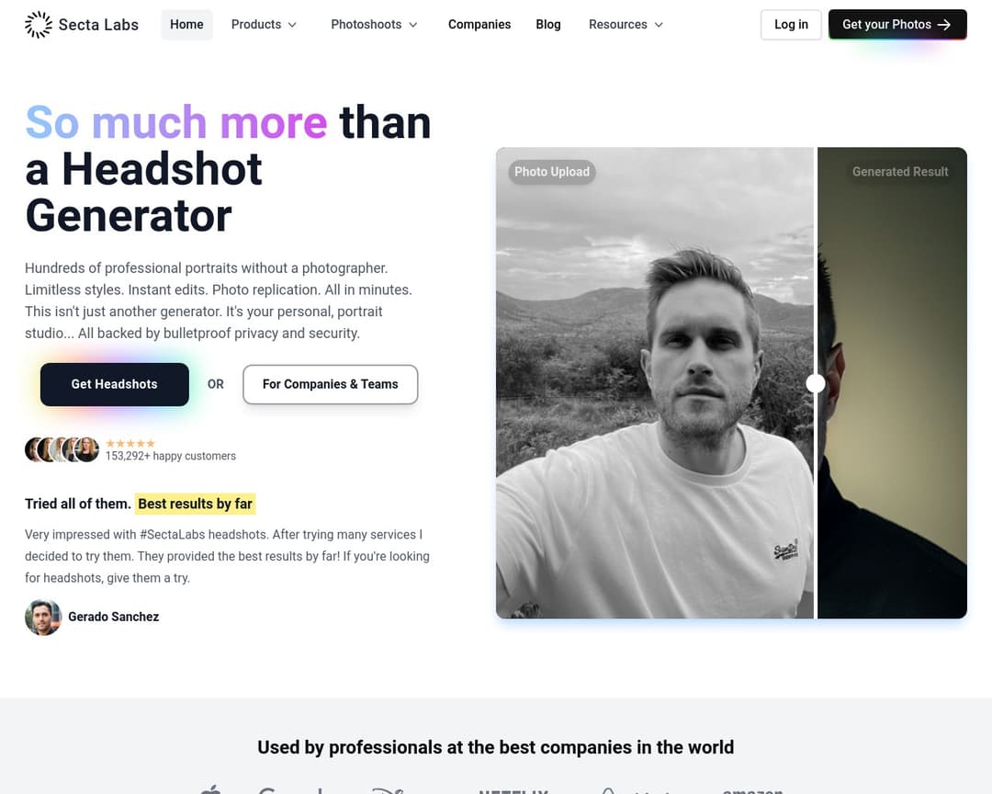Click the customer avatar group icons
This screenshot has height=794, width=992.
tap(62, 449)
